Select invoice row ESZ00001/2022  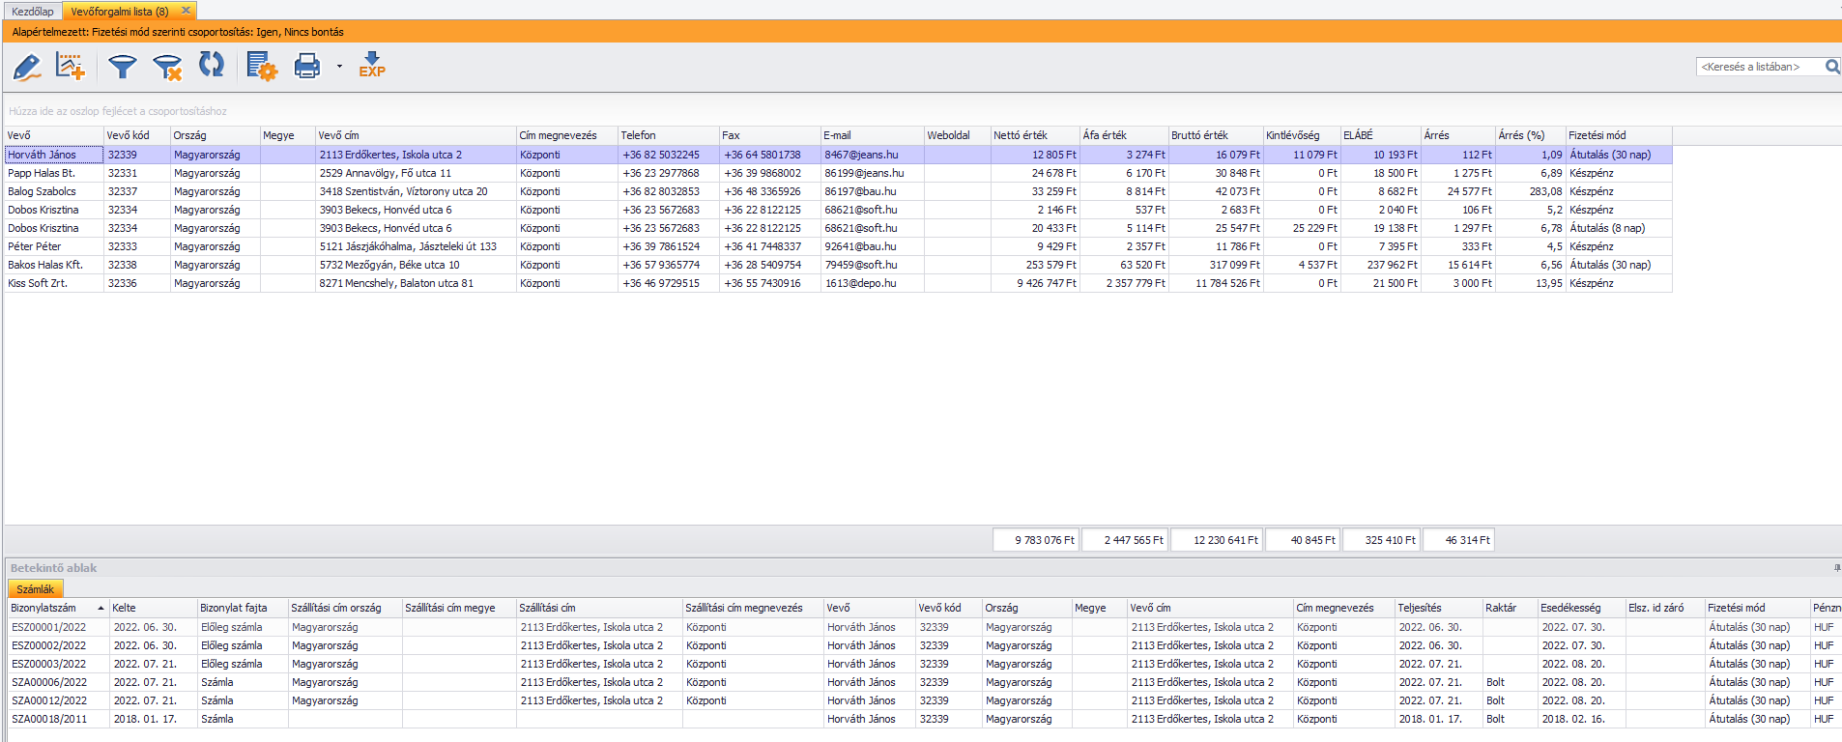point(923,627)
